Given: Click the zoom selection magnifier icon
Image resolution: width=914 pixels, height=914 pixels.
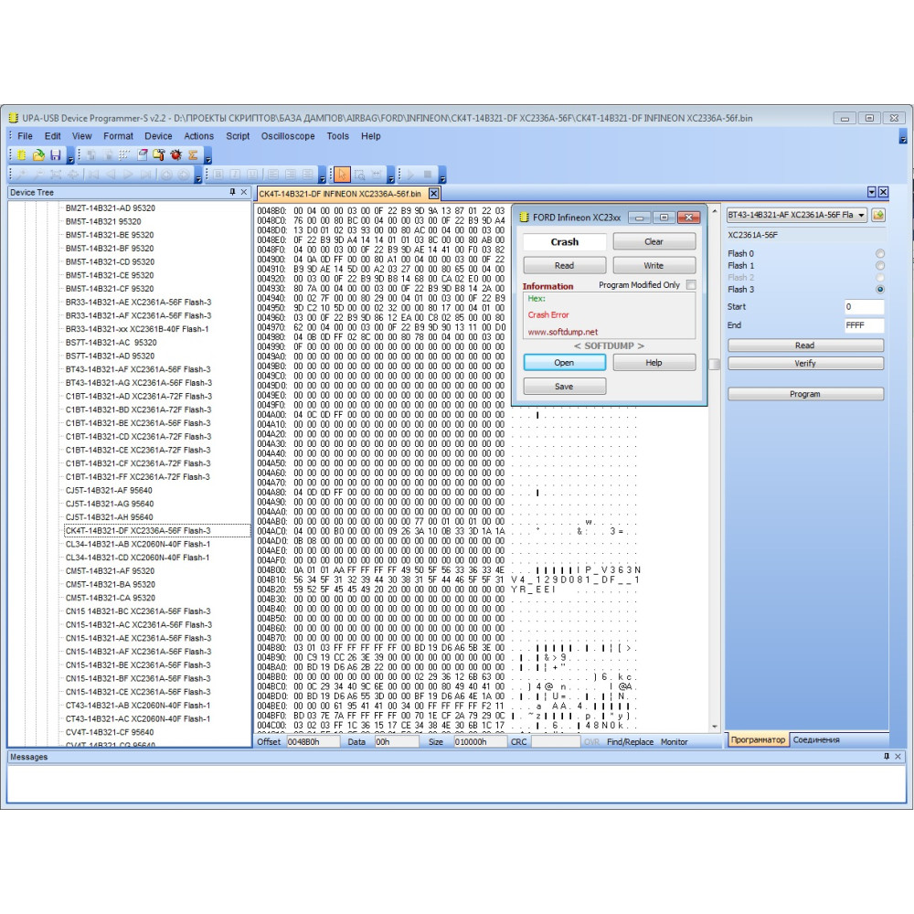Looking at the screenshot, I should (359, 175).
